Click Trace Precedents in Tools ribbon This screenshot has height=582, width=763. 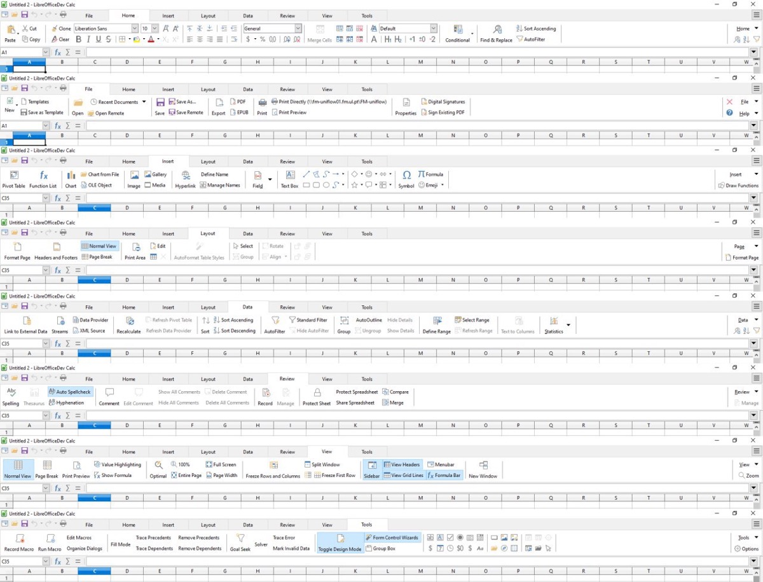pos(153,537)
